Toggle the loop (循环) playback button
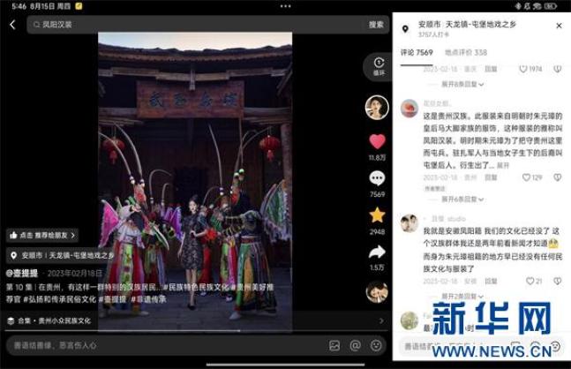The width and height of the screenshot is (571, 369). [x=378, y=65]
